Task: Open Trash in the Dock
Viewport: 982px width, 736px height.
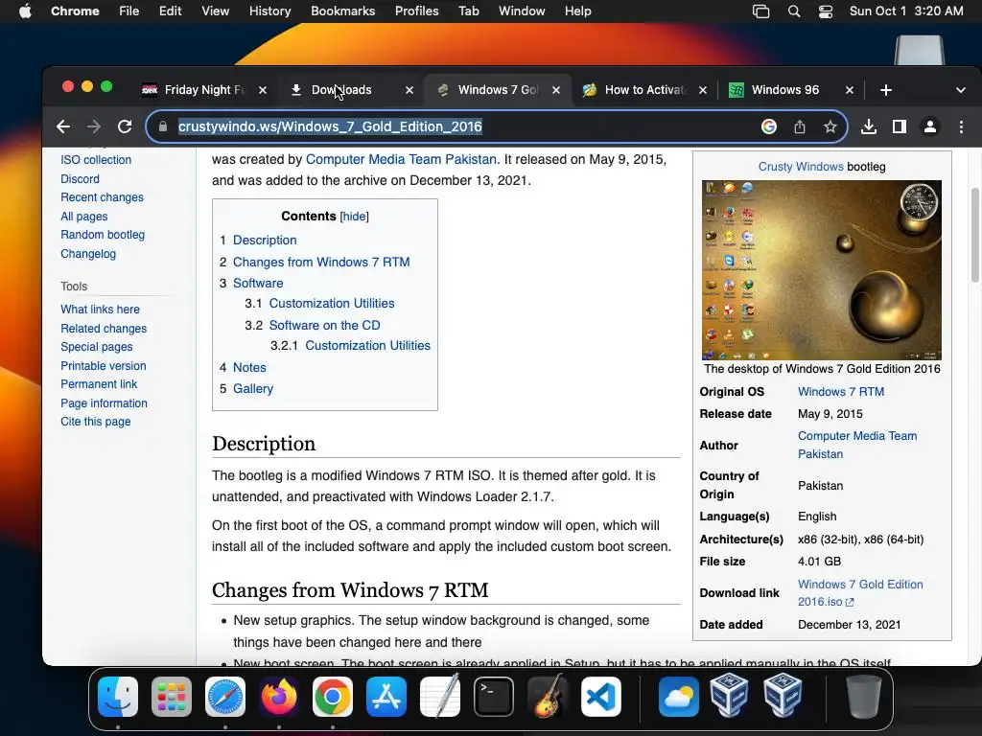Action: [x=864, y=697]
